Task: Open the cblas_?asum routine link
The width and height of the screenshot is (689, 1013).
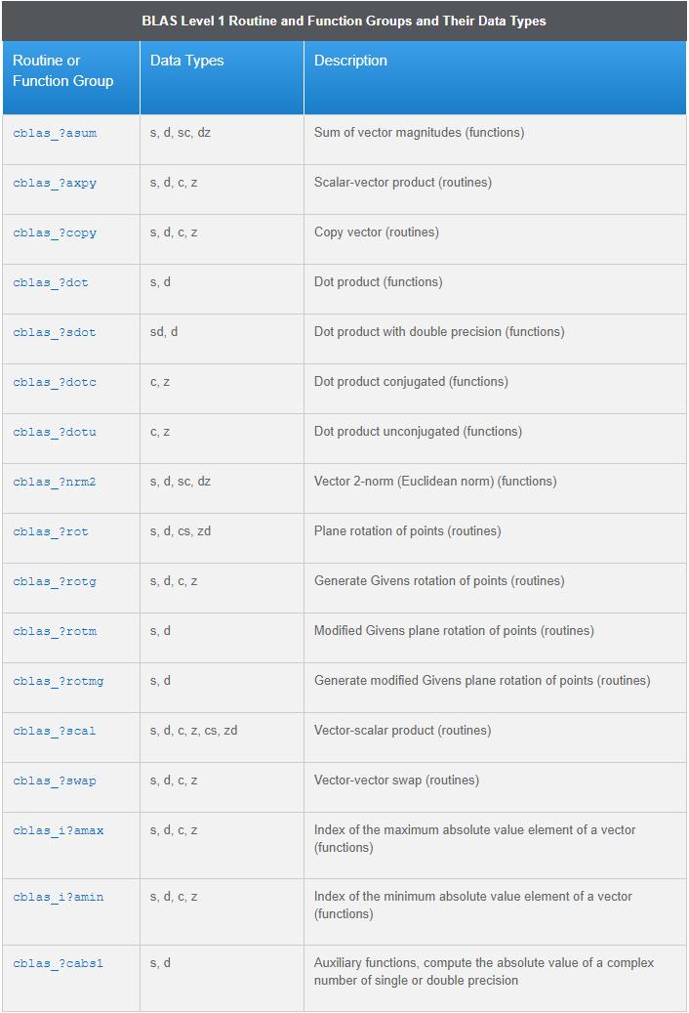Action: [55, 133]
